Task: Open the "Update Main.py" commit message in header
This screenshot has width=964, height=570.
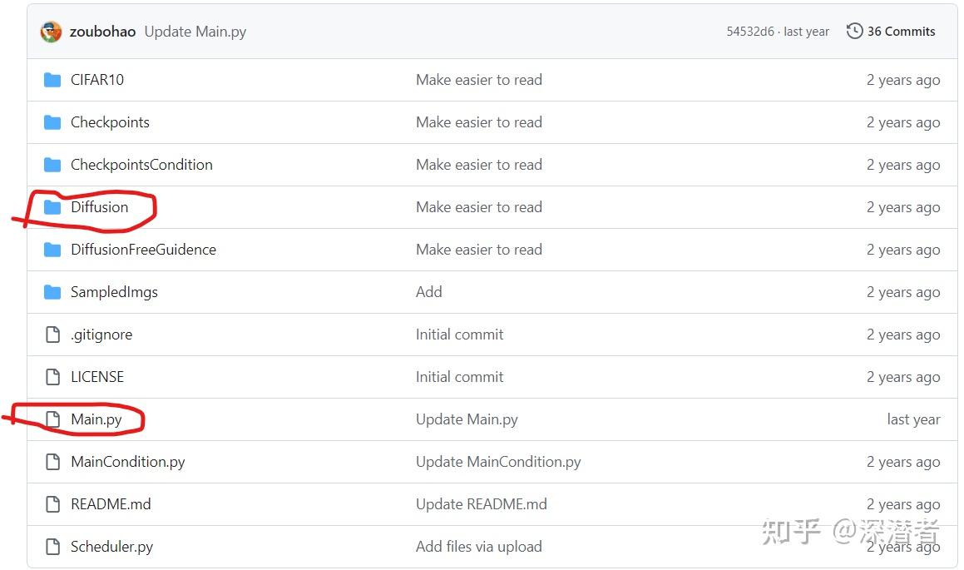Action: coord(195,32)
